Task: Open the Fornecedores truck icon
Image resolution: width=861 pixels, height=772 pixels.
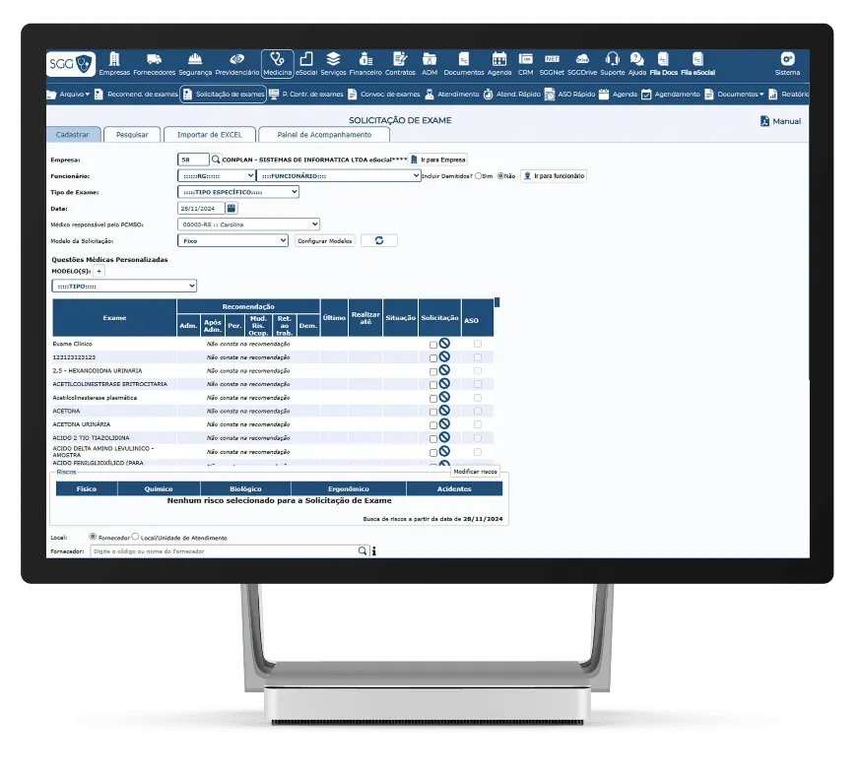Action: tap(155, 64)
